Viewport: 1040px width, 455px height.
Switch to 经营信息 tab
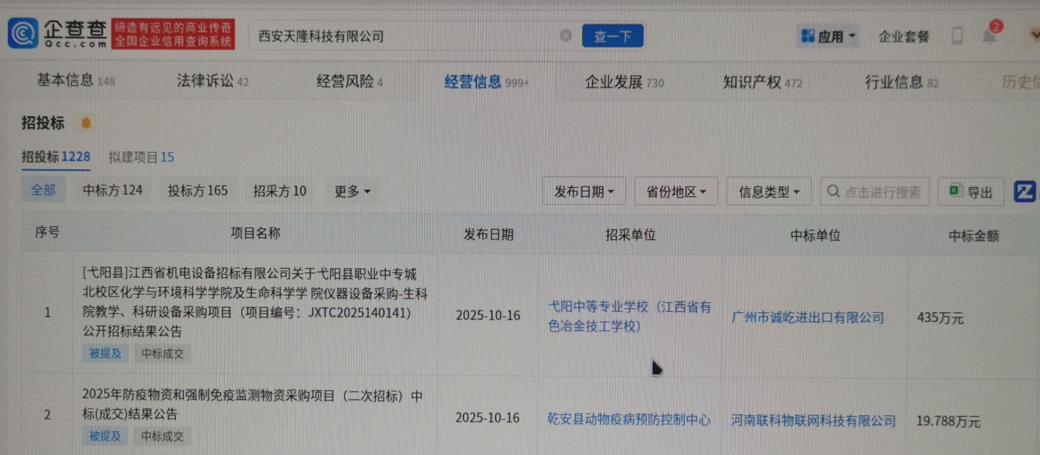pyautogui.click(x=486, y=82)
